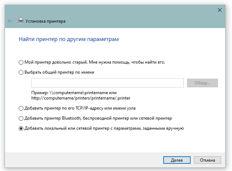This screenshot has width=232, height=171.
Task: Click the back arrow in the title bar
Action: [x=10, y=21]
